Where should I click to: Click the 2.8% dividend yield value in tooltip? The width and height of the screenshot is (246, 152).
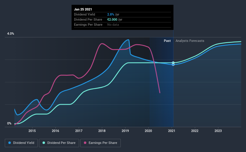coord(111,14)
